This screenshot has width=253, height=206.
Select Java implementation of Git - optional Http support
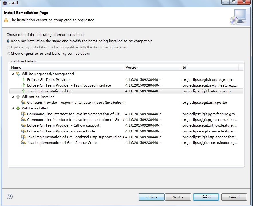click(x=126, y=137)
